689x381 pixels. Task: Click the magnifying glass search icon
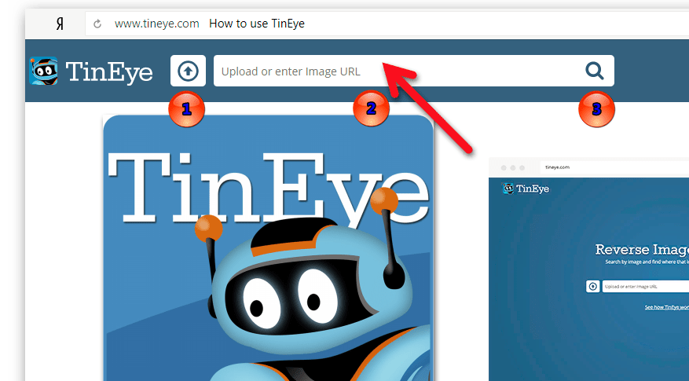coord(595,71)
